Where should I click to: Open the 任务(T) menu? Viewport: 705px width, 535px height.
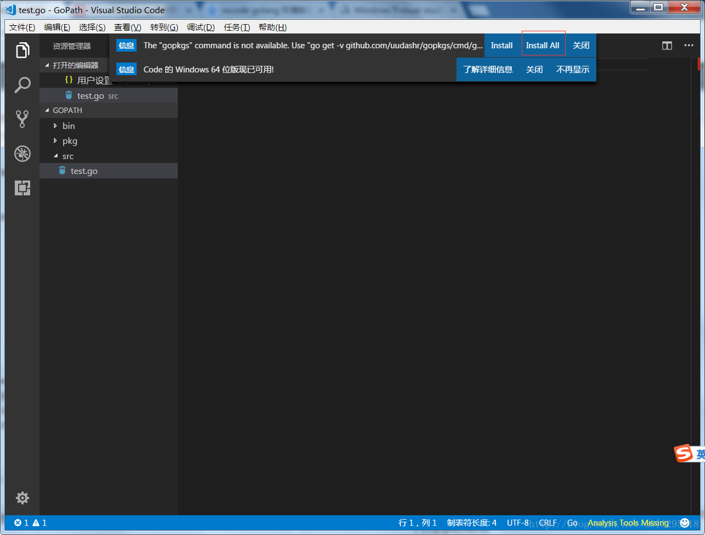coord(237,27)
